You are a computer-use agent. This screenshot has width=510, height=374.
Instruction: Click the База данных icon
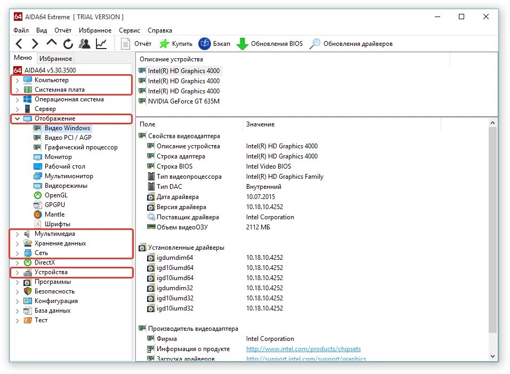pos(28,311)
